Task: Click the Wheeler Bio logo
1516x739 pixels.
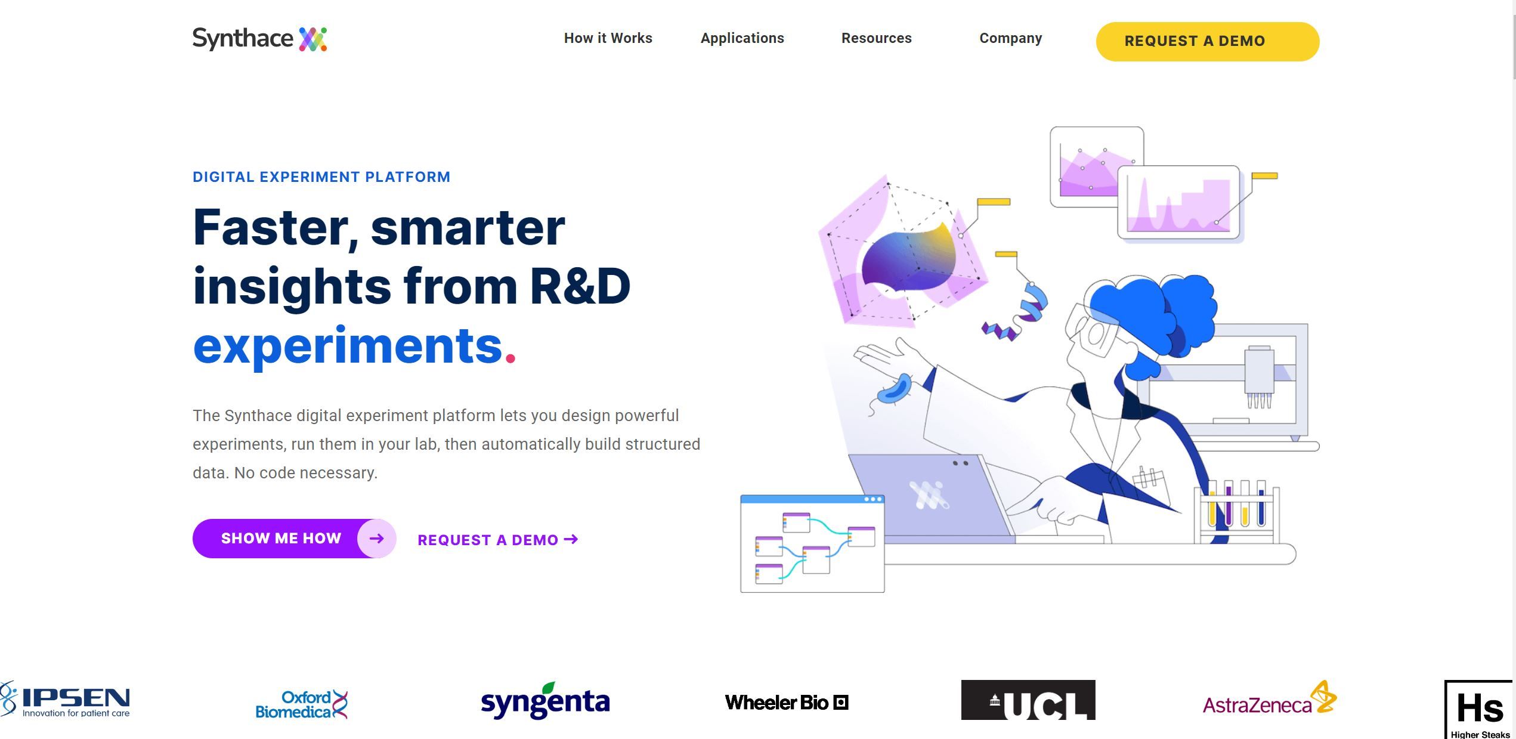Action: [x=788, y=703]
